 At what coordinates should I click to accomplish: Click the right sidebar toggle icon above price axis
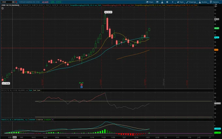point(216,5)
